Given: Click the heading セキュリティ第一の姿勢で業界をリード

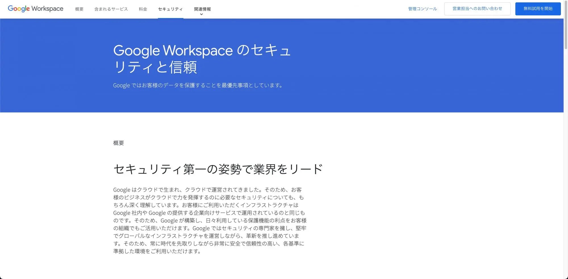Looking at the screenshot, I should (218, 169).
